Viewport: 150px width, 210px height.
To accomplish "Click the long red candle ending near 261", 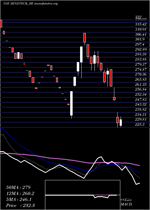I will pyautogui.click(x=111, y=78).
